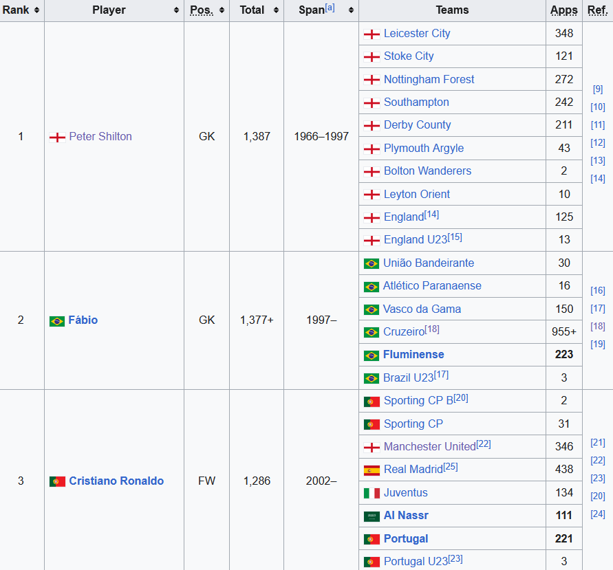
Task: Open the Southampton team link
Action: (x=416, y=102)
